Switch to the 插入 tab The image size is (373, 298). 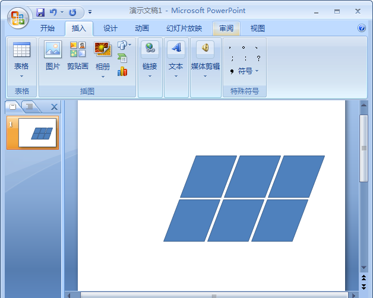[x=79, y=28]
